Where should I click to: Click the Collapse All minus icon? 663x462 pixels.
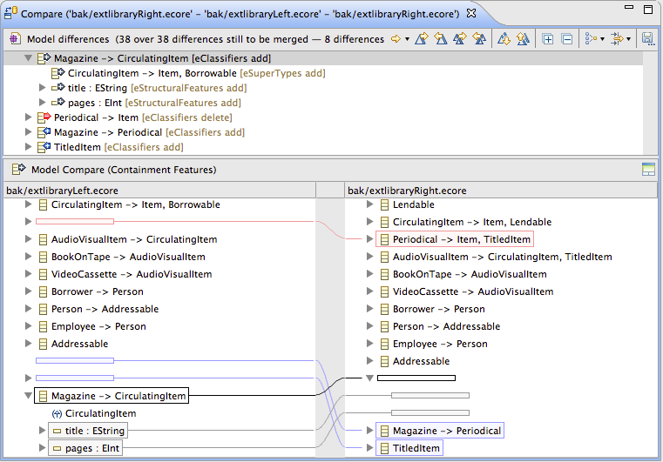point(566,39)
